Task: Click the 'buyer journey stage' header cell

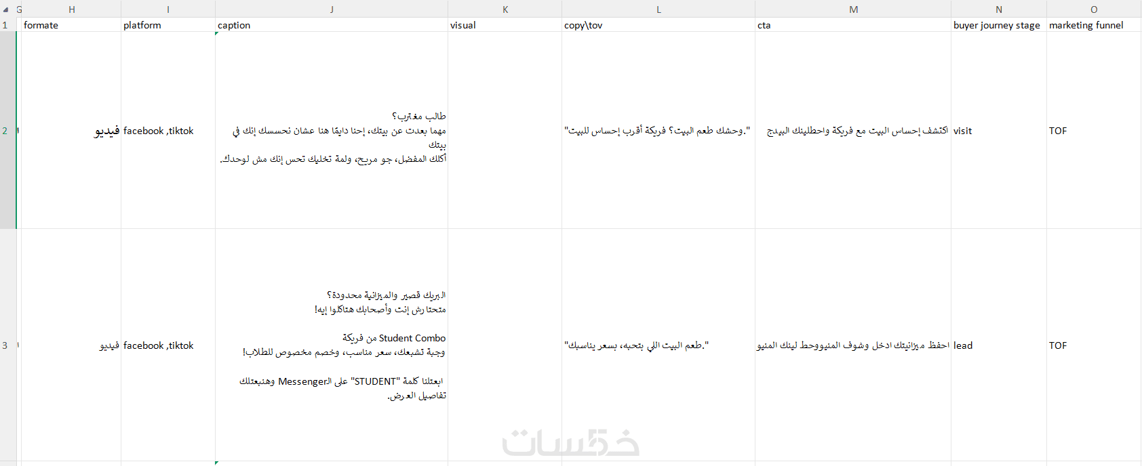Action: 999,25
